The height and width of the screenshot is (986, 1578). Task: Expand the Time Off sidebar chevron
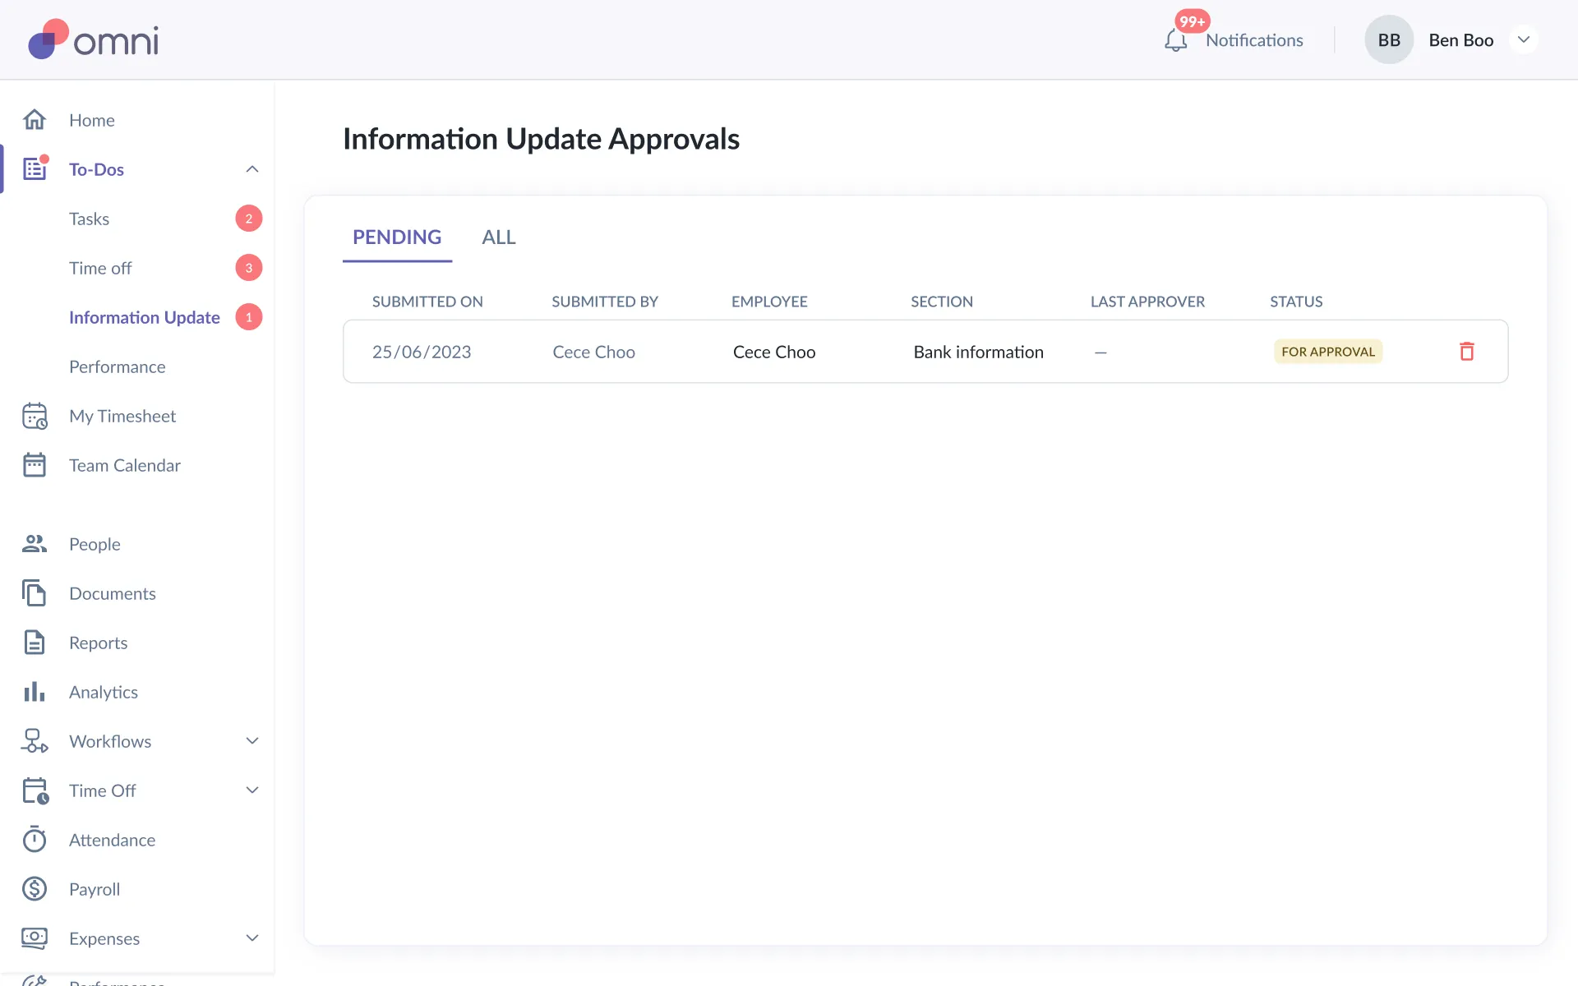point(252,790)
